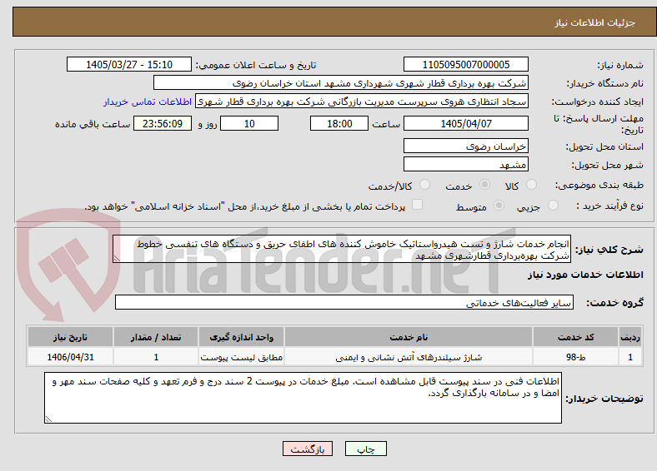Screen dimensions: 657x471
Task: Click the announcement date field 1405/03/27 - 15:10
Action: click(x=129, y=64)
